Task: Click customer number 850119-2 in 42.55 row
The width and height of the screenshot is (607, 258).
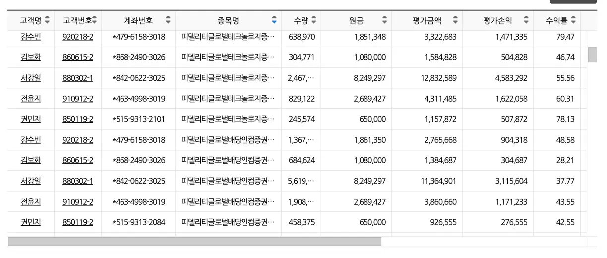Action: click(78, 222)
